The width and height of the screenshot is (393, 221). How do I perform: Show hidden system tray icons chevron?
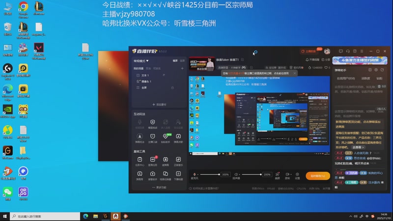coord(350,216)
